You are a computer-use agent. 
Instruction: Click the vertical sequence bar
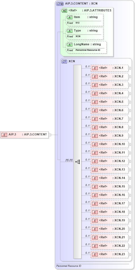77,162
